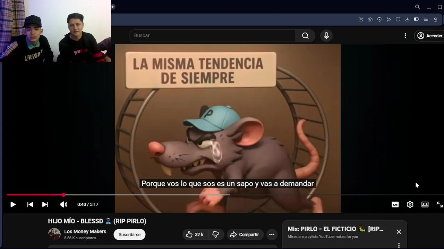Play the video
Screen dimensions: 444x249
pos(13,204)
